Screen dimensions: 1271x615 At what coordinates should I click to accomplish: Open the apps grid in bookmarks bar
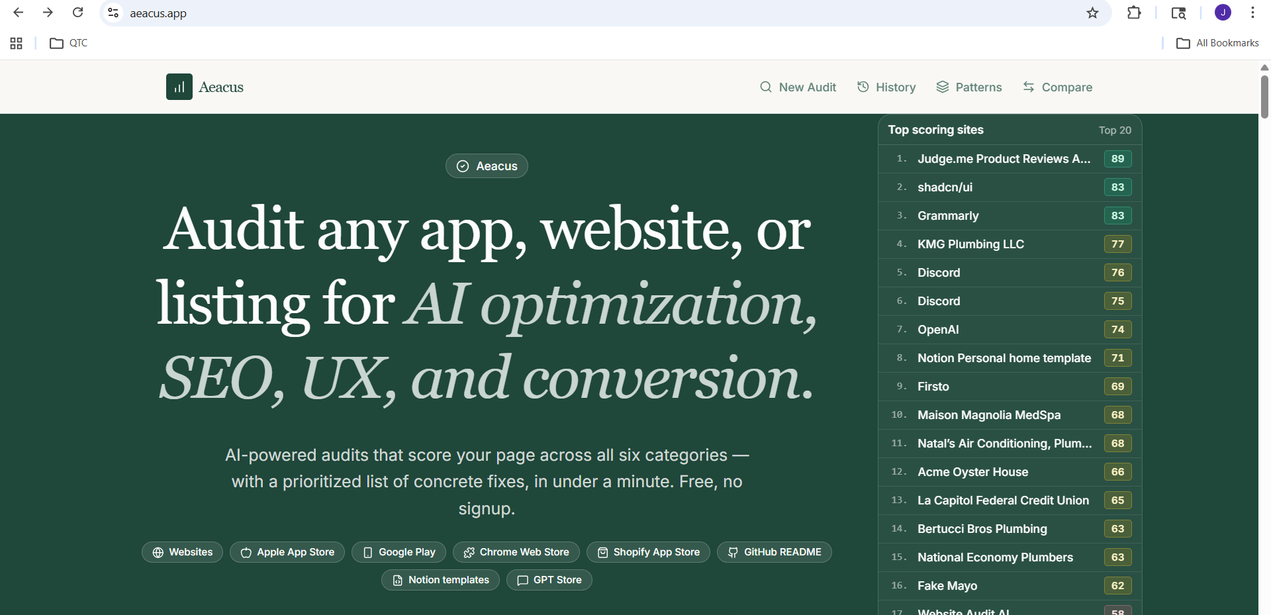click(x=17, y=43)
